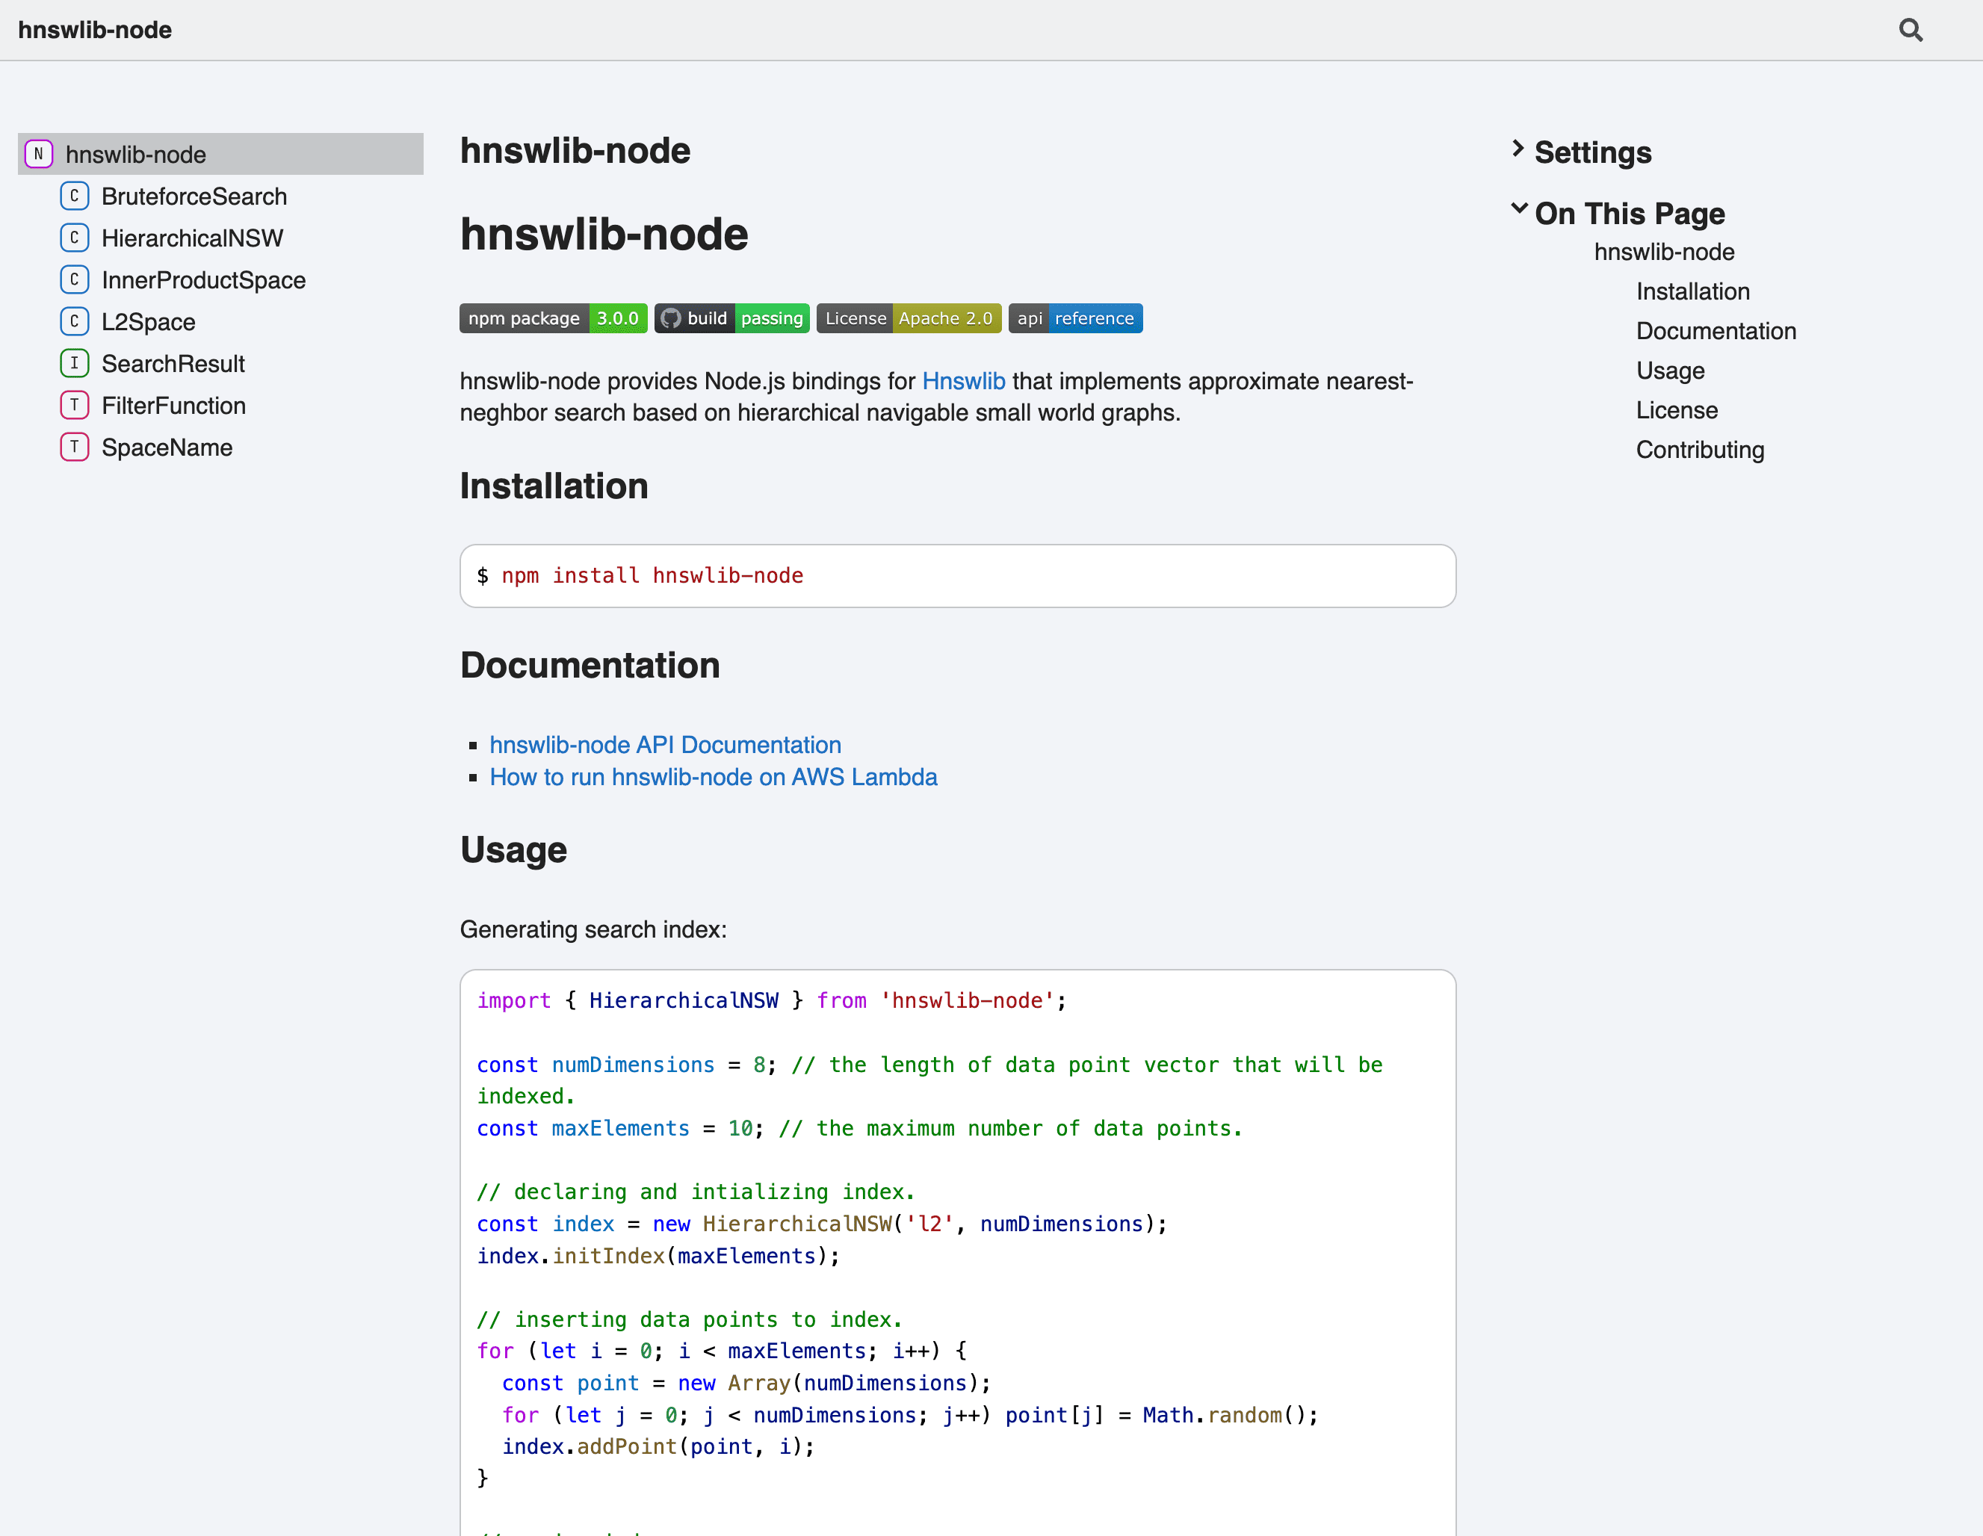
Task: Open the AWS Lambda how-to link
Action: click(x=713, y=777)
